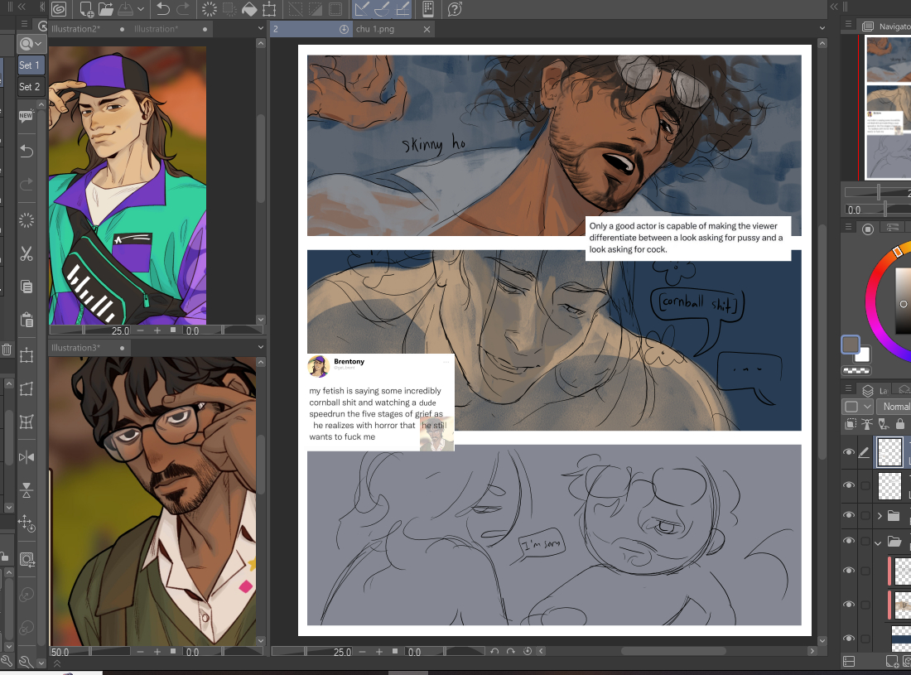Expand the collapsed layer folder
This screenshot has width=911, height=675.
click(879, 515)
